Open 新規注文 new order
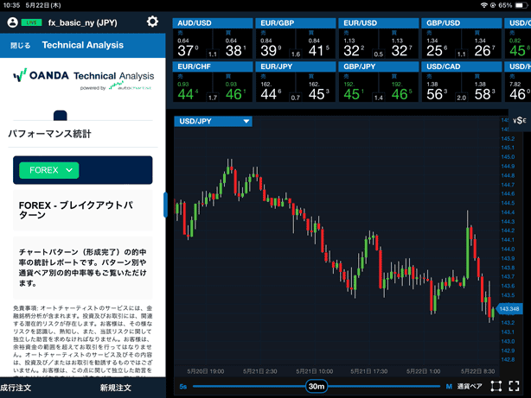The image size is (531, 398). pos(116,388)
